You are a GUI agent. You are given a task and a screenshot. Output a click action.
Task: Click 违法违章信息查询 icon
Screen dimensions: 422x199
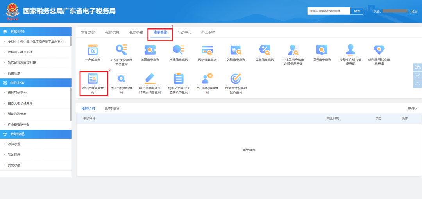[93, 79]
